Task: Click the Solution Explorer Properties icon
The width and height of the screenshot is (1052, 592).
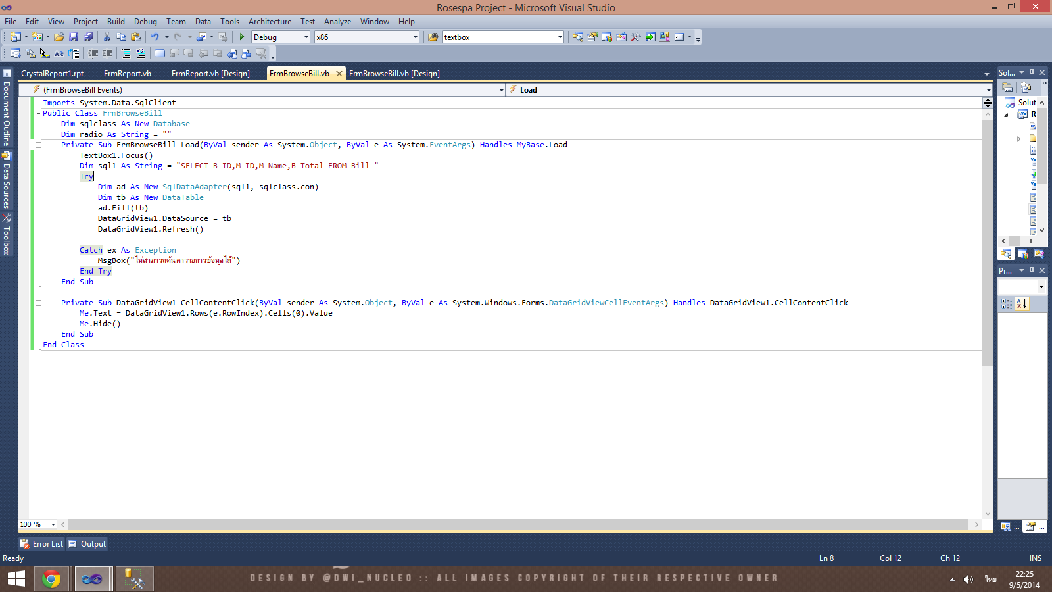Action: coord(1007,87)
